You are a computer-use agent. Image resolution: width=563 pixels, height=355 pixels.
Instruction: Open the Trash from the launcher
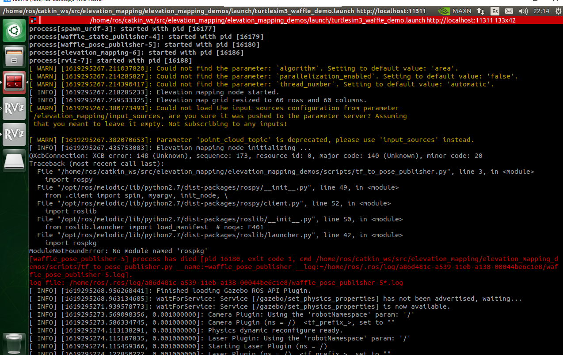(x=14, y=344)
